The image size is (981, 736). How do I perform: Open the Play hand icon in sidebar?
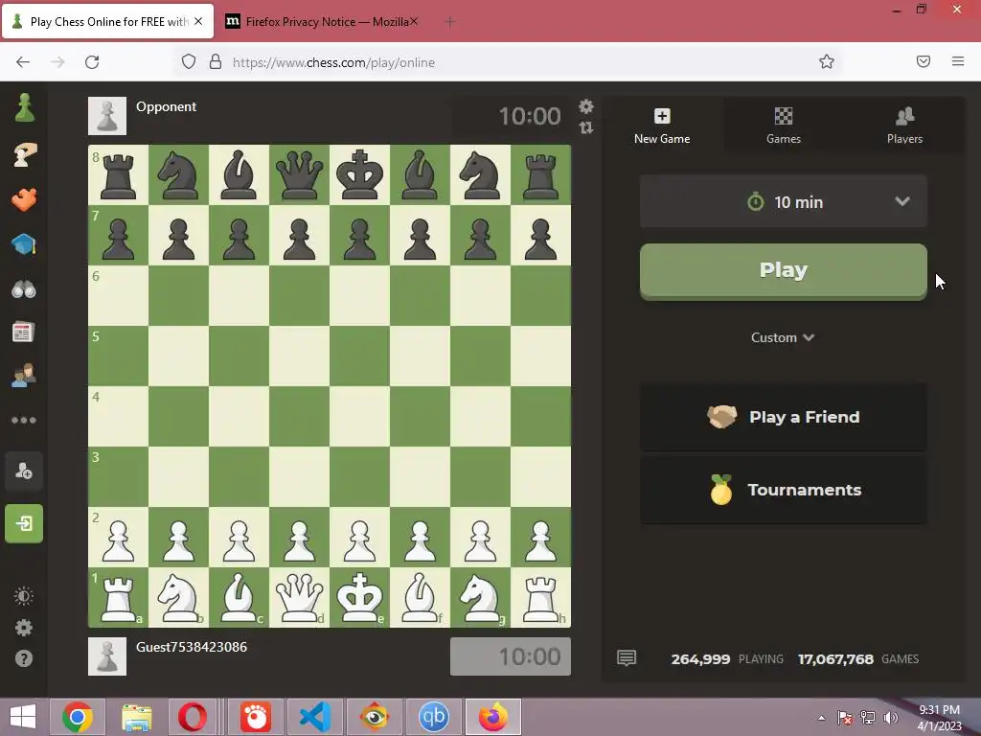[x=24, y=154]
